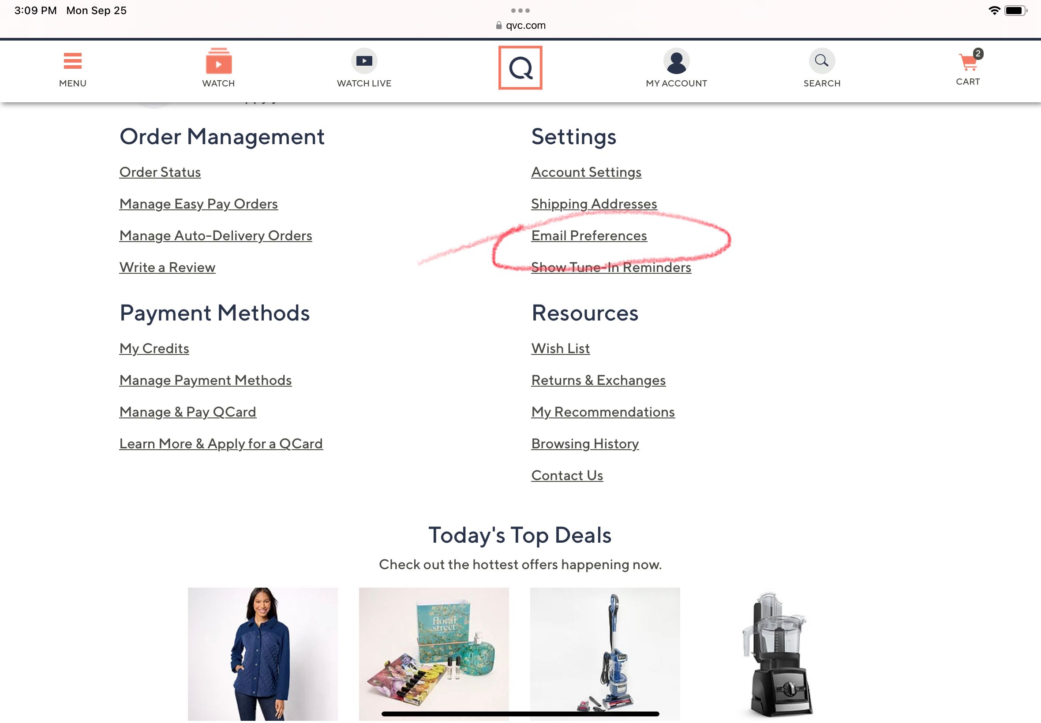Open Browsing History link

584,443
